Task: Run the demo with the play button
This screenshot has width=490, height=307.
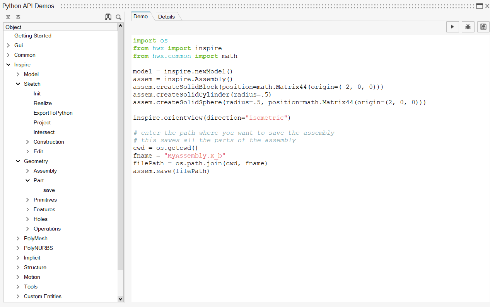Action: point(452,27)
